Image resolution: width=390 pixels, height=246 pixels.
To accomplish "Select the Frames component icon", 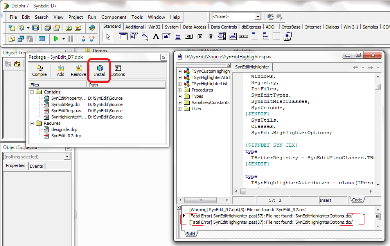I will coord(123,36).
